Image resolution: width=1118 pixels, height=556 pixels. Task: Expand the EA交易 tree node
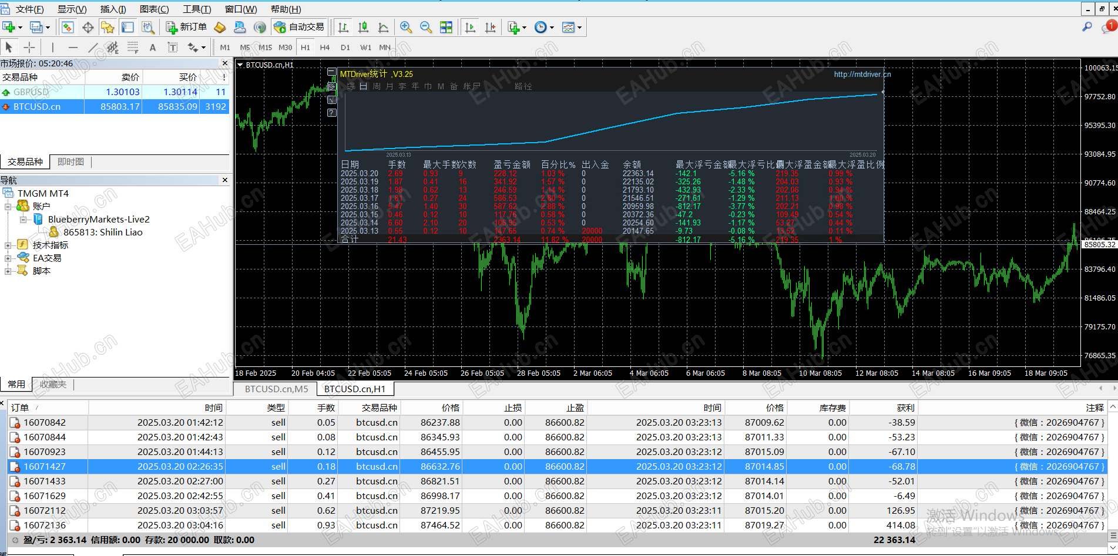[x=8, y=258]
